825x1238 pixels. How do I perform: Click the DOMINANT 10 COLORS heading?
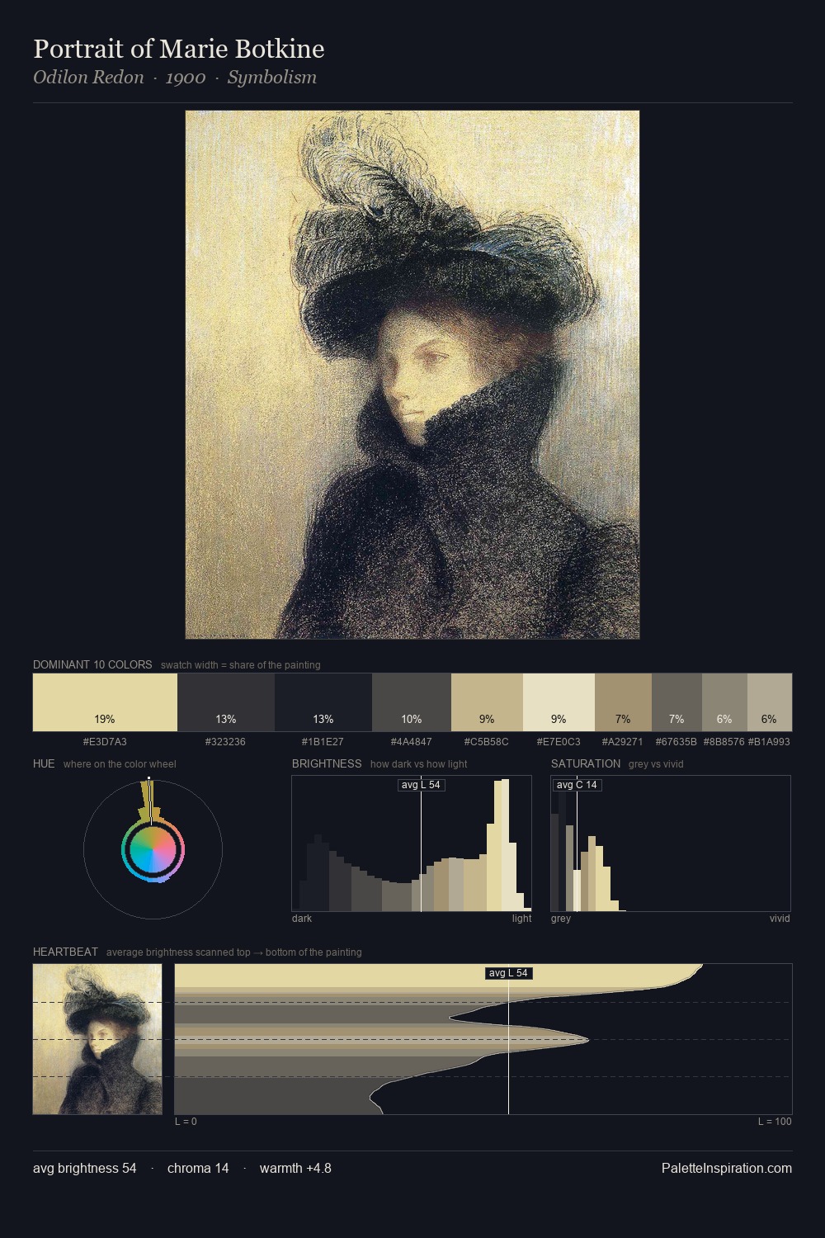pos(92,664)
